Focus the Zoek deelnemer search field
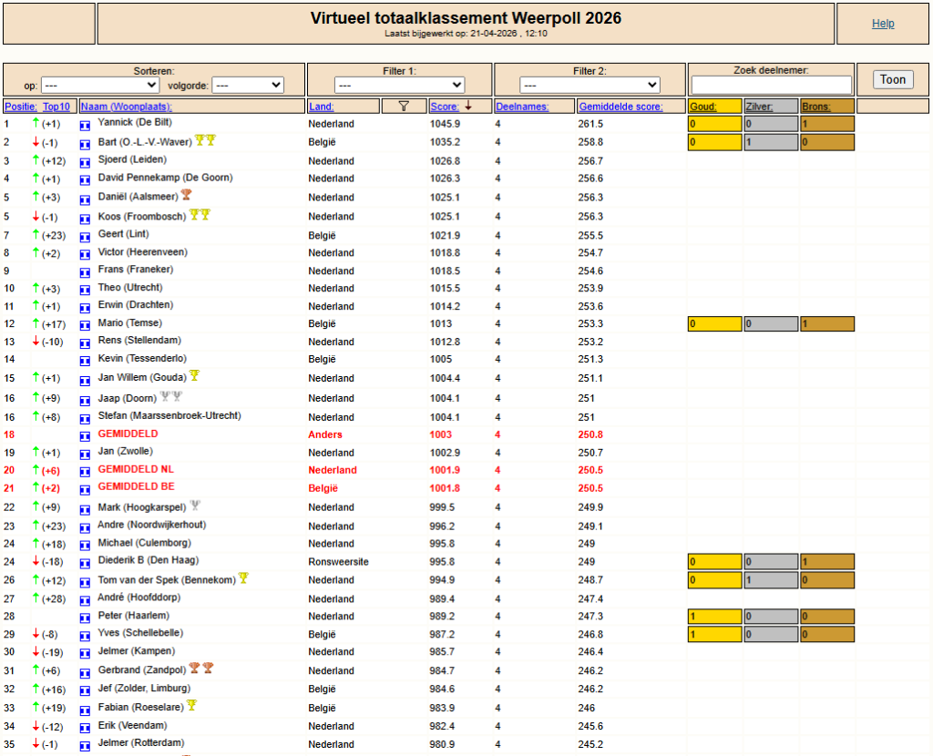This screenshot has width=933, height=756. click(x=771, y=85)
